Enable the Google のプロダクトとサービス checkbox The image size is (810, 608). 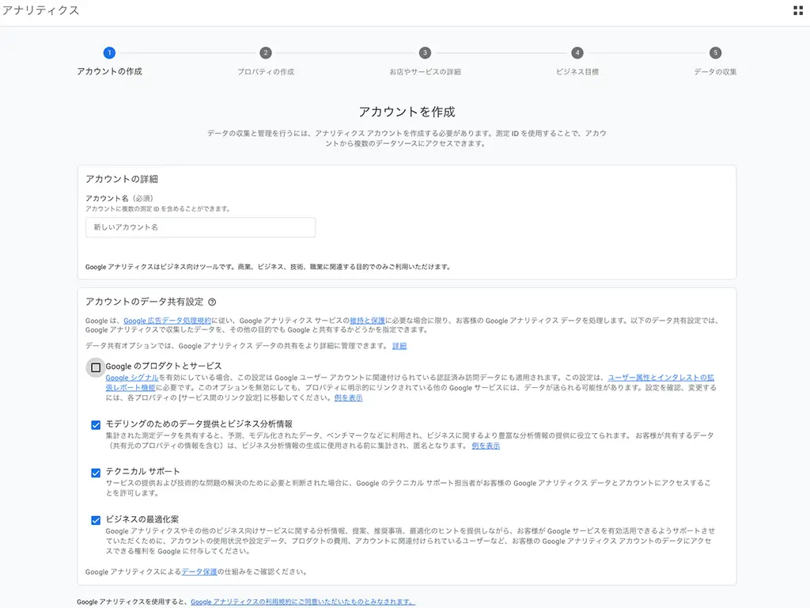[96, 367]
